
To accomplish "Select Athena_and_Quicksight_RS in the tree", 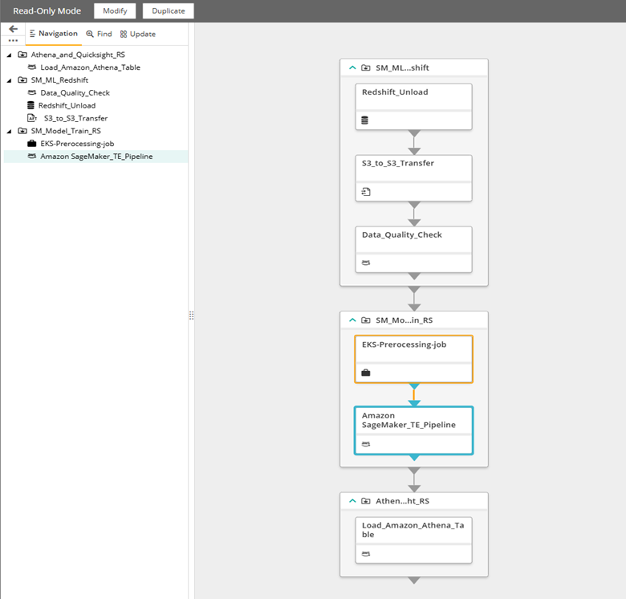I will pyautogui.click(x=78, y=55).
